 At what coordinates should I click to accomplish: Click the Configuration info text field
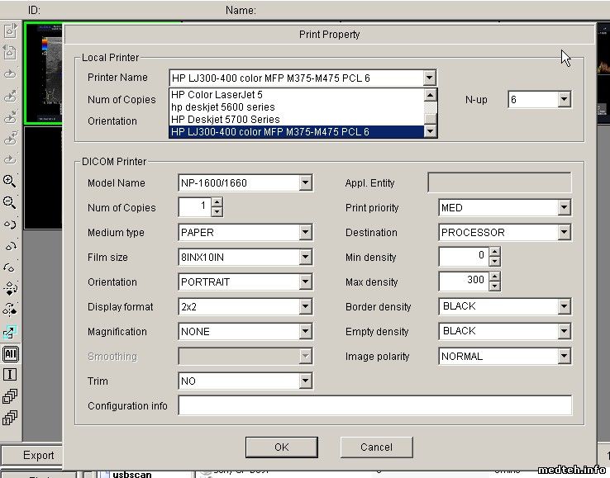tap(374, 406)
